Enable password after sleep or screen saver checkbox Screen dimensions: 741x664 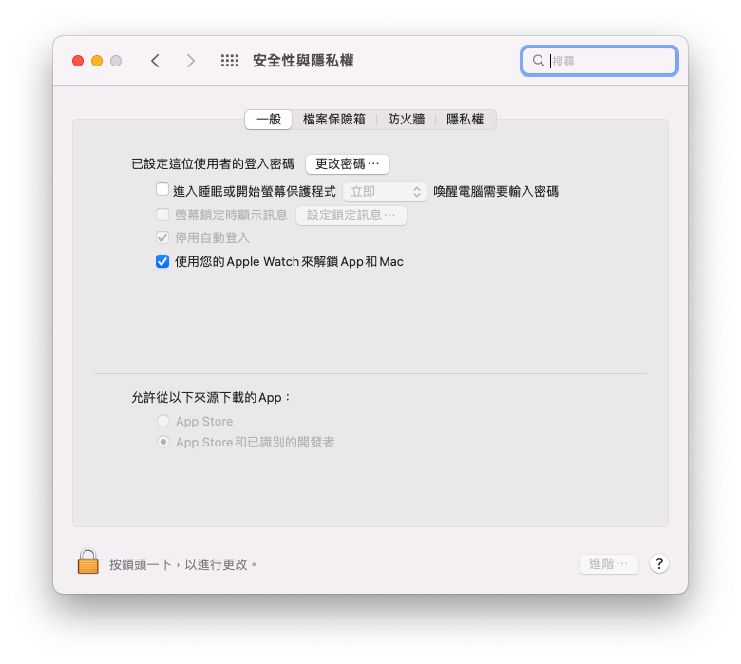pos(162,190)
